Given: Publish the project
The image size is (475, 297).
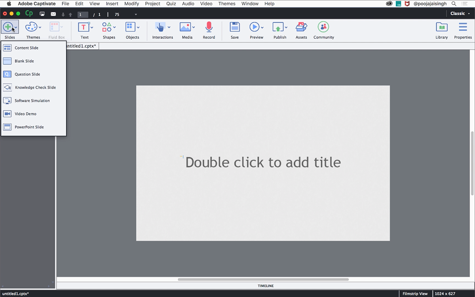Looking at the screenshot, I should point(279,27).
